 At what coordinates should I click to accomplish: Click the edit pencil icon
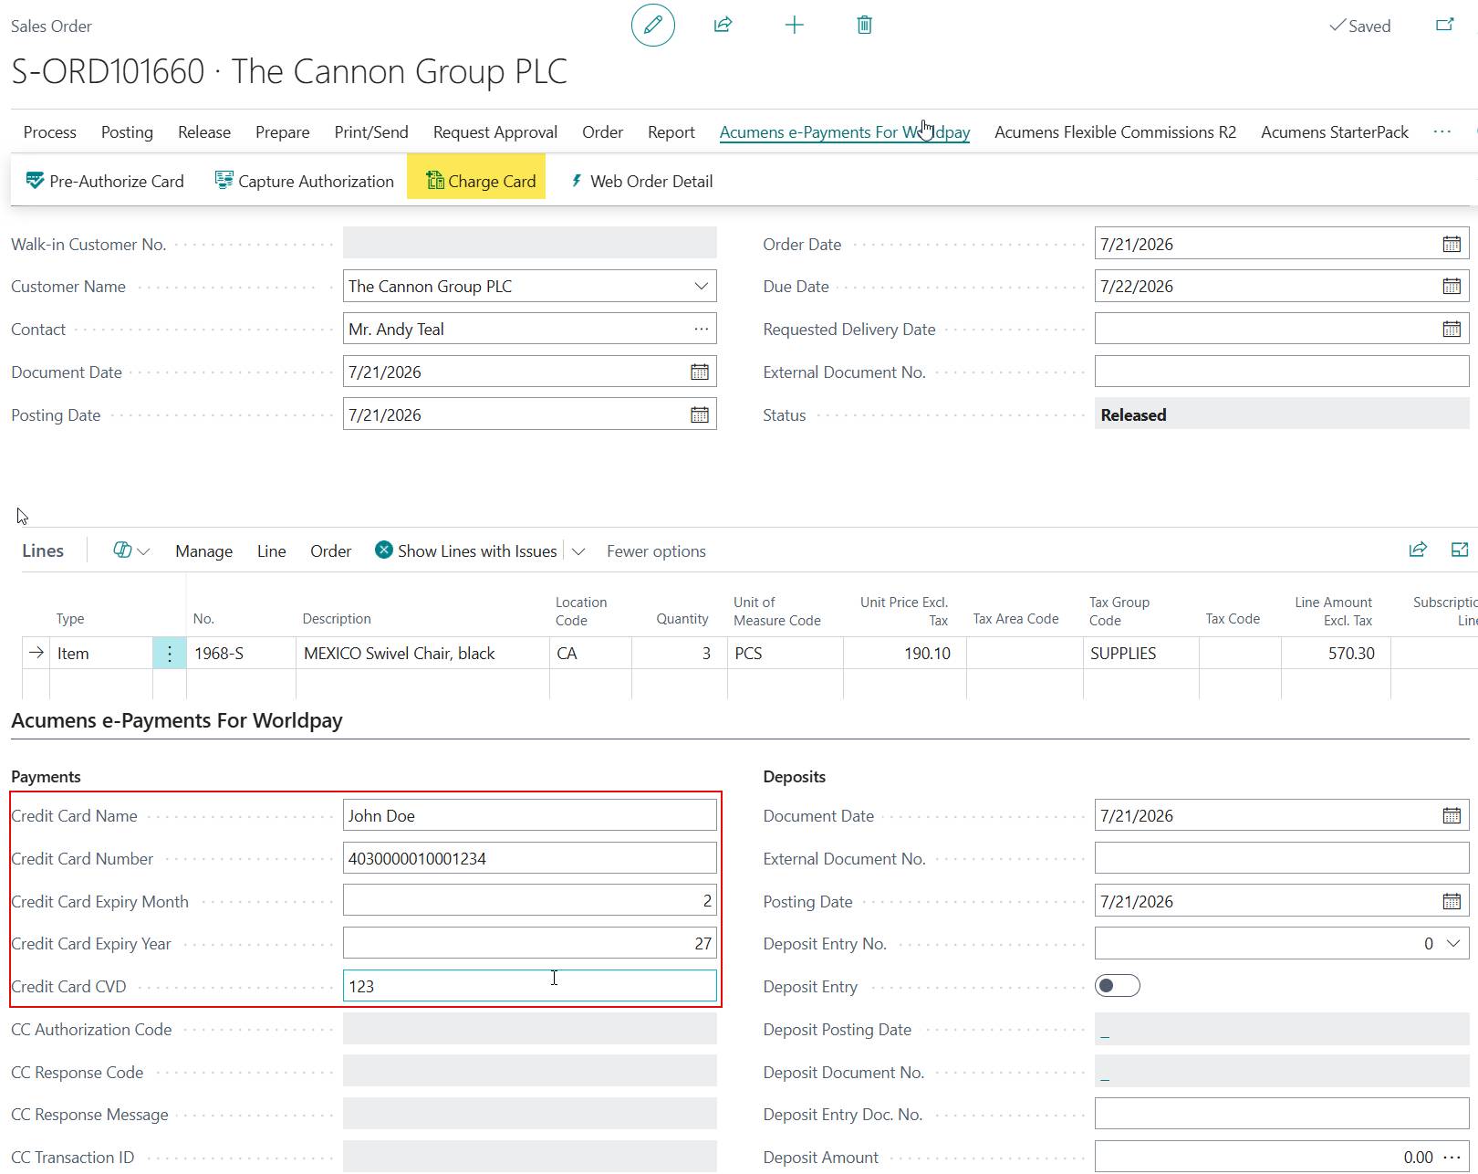coord(653,26)
